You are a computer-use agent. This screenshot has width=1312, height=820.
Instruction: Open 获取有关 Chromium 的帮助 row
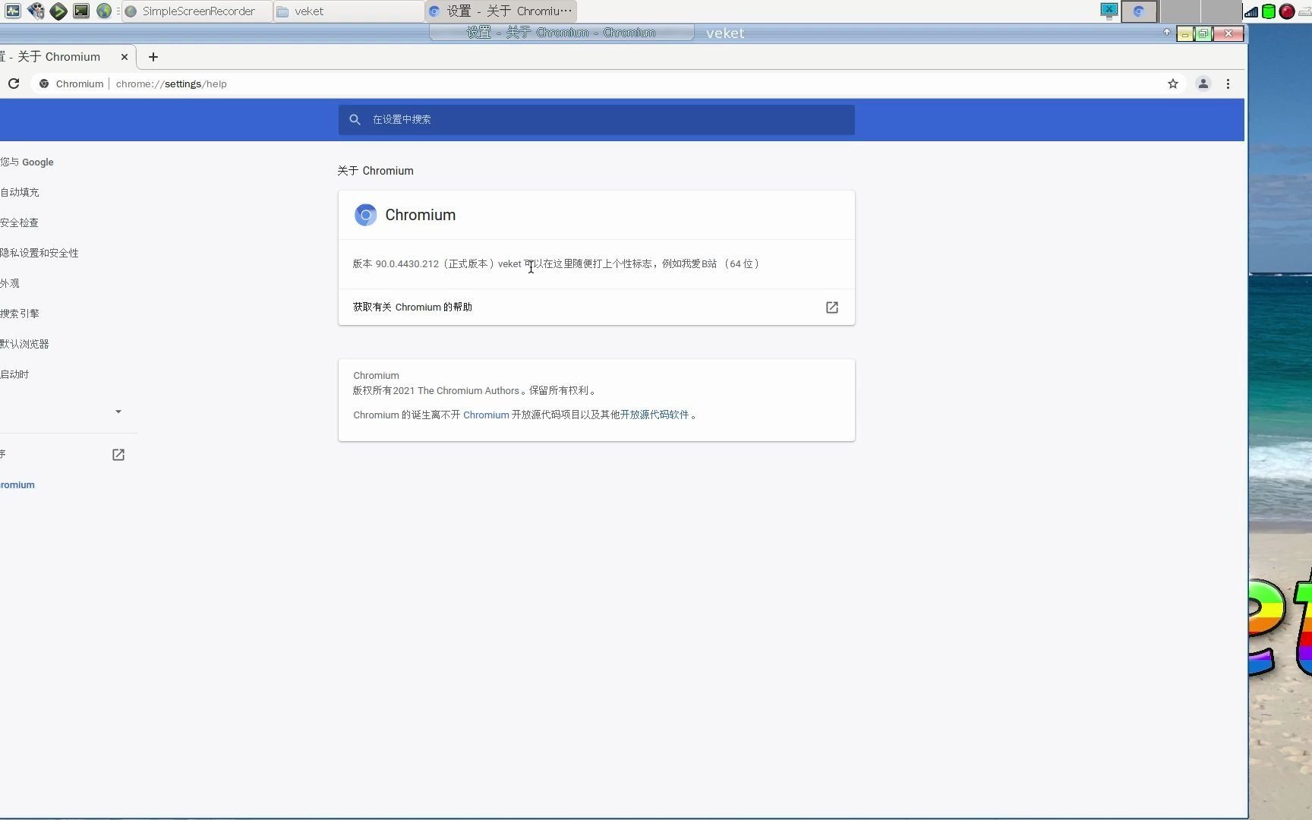597,307
